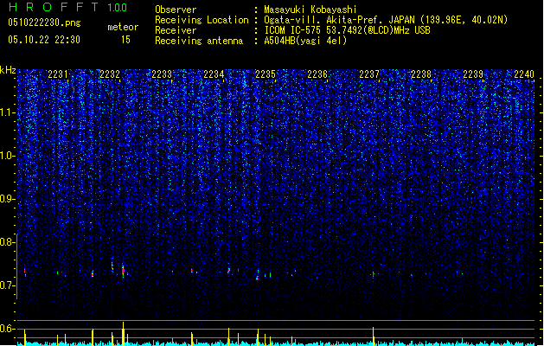Select the filename 0510222230.png

click(x=44, y=22)
